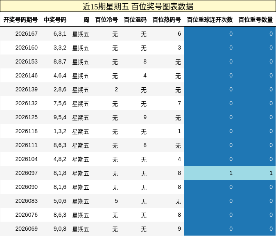Click issue number 2026083

(x=26, y=201)
